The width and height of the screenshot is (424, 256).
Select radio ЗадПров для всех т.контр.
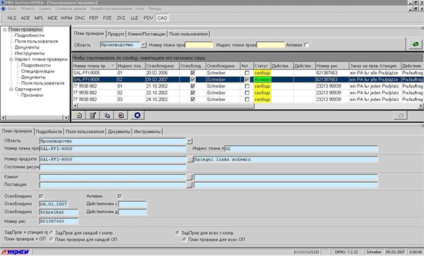click(x=177, y=233)
